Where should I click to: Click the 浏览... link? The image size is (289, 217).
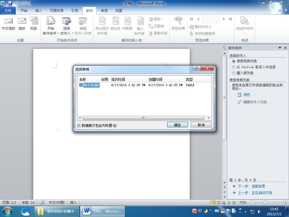[x=248, y=95]
